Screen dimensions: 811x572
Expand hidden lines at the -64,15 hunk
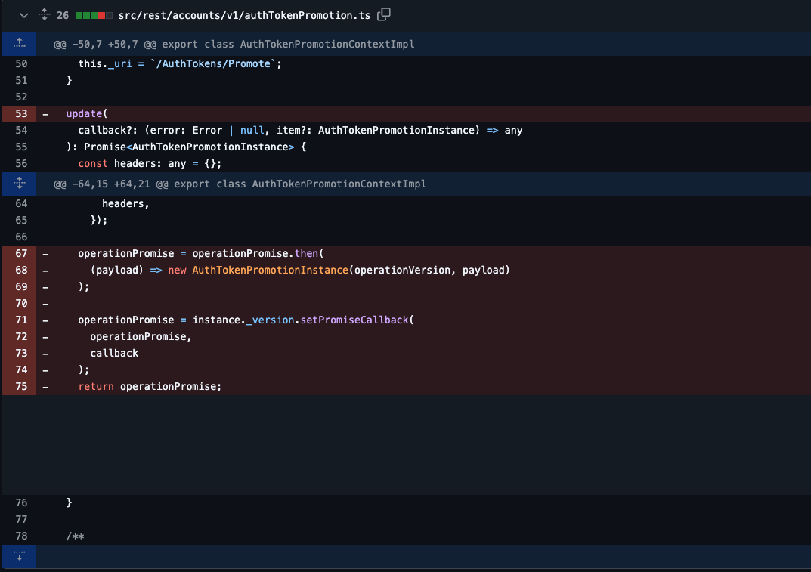coord(19,184)
